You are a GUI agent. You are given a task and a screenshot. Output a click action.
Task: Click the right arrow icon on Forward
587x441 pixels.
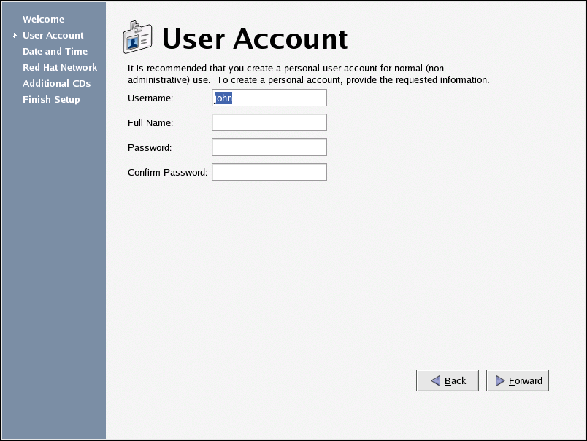click(x=499, y=380)
